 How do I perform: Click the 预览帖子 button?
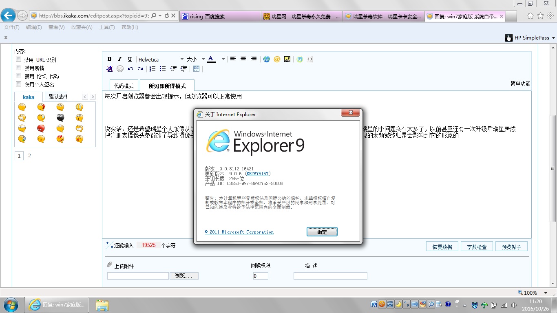(511, 247)
